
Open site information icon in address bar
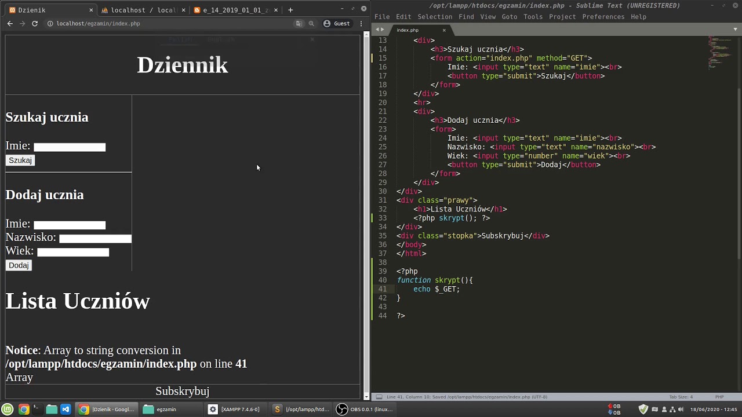pyautogui.click(x=50, y=24)
